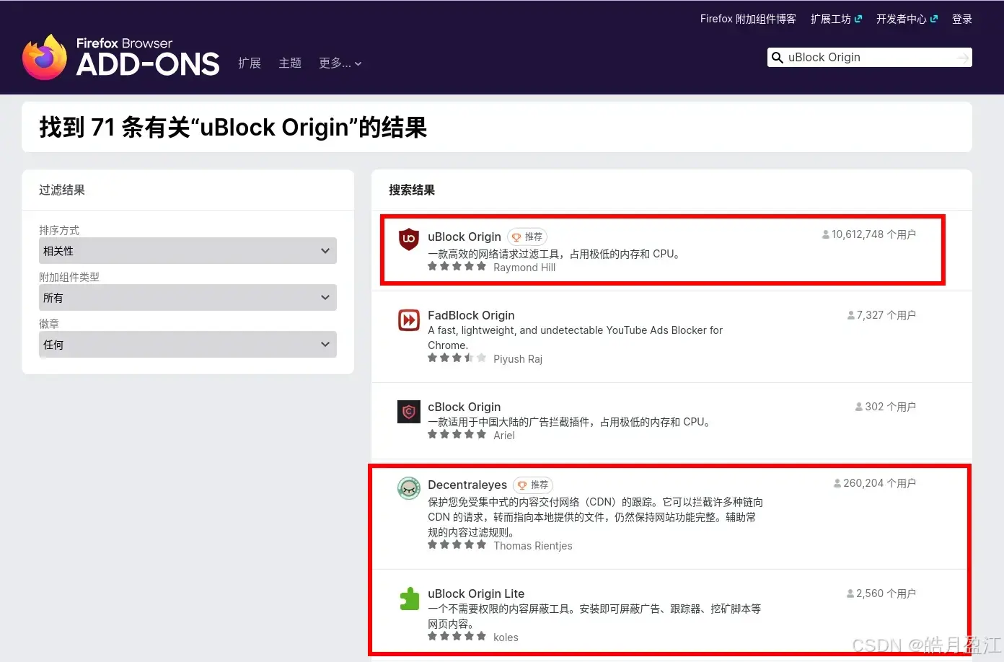Open the 扩展 navigation item

click(250, 63)
